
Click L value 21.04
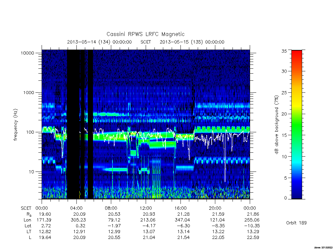coord(149,237)
